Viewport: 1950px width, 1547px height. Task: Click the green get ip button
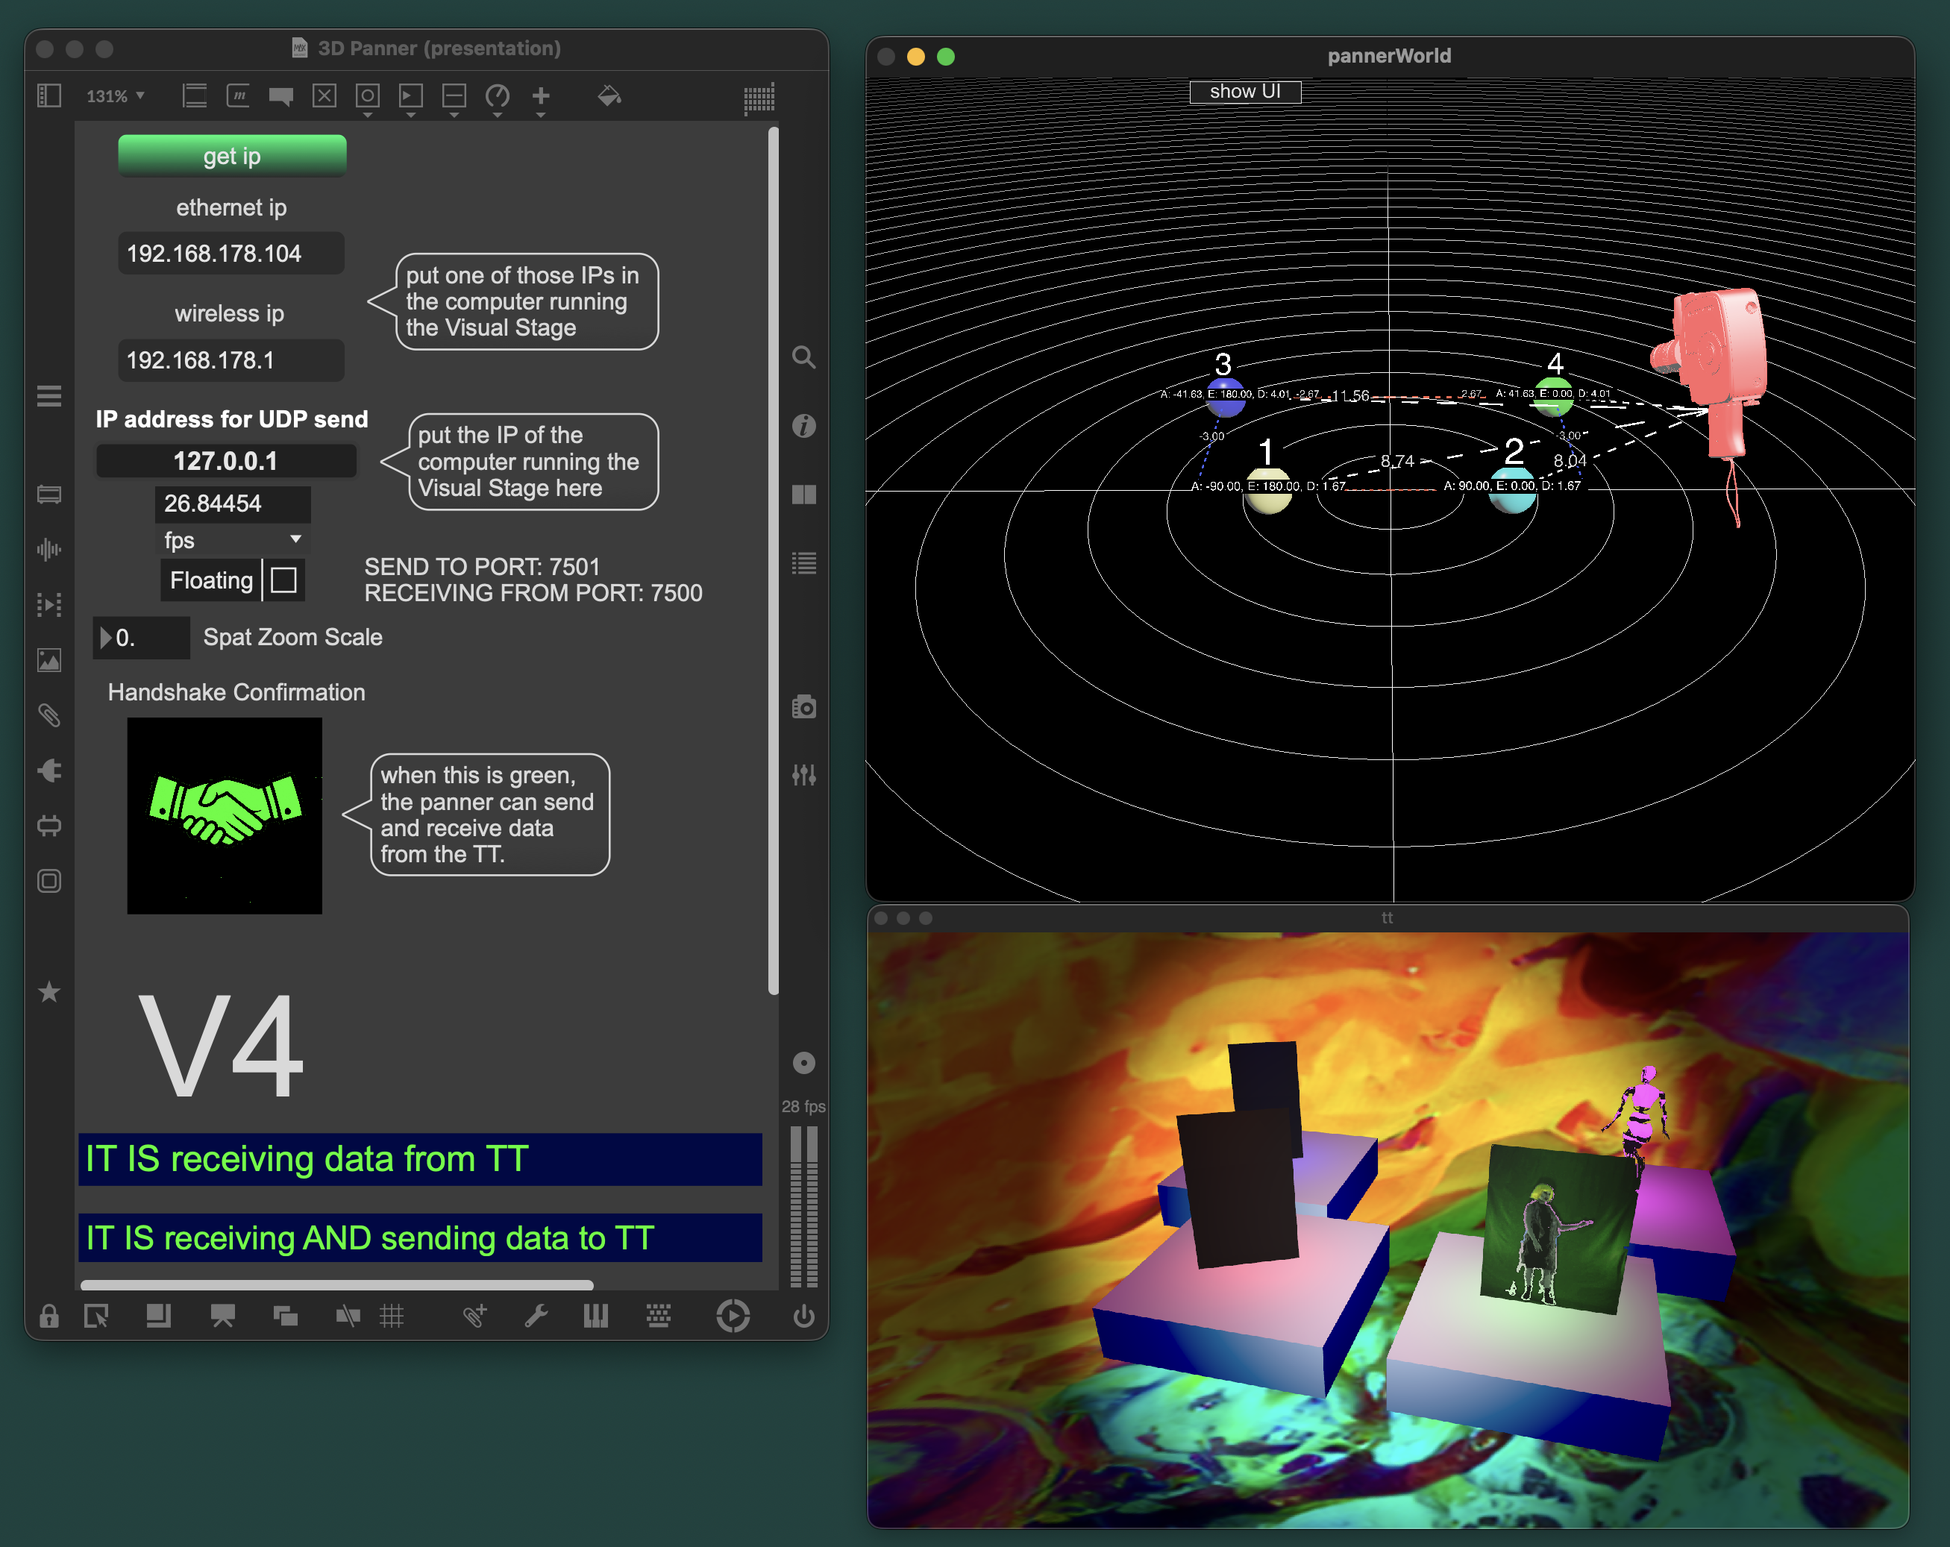coord(231,155)
